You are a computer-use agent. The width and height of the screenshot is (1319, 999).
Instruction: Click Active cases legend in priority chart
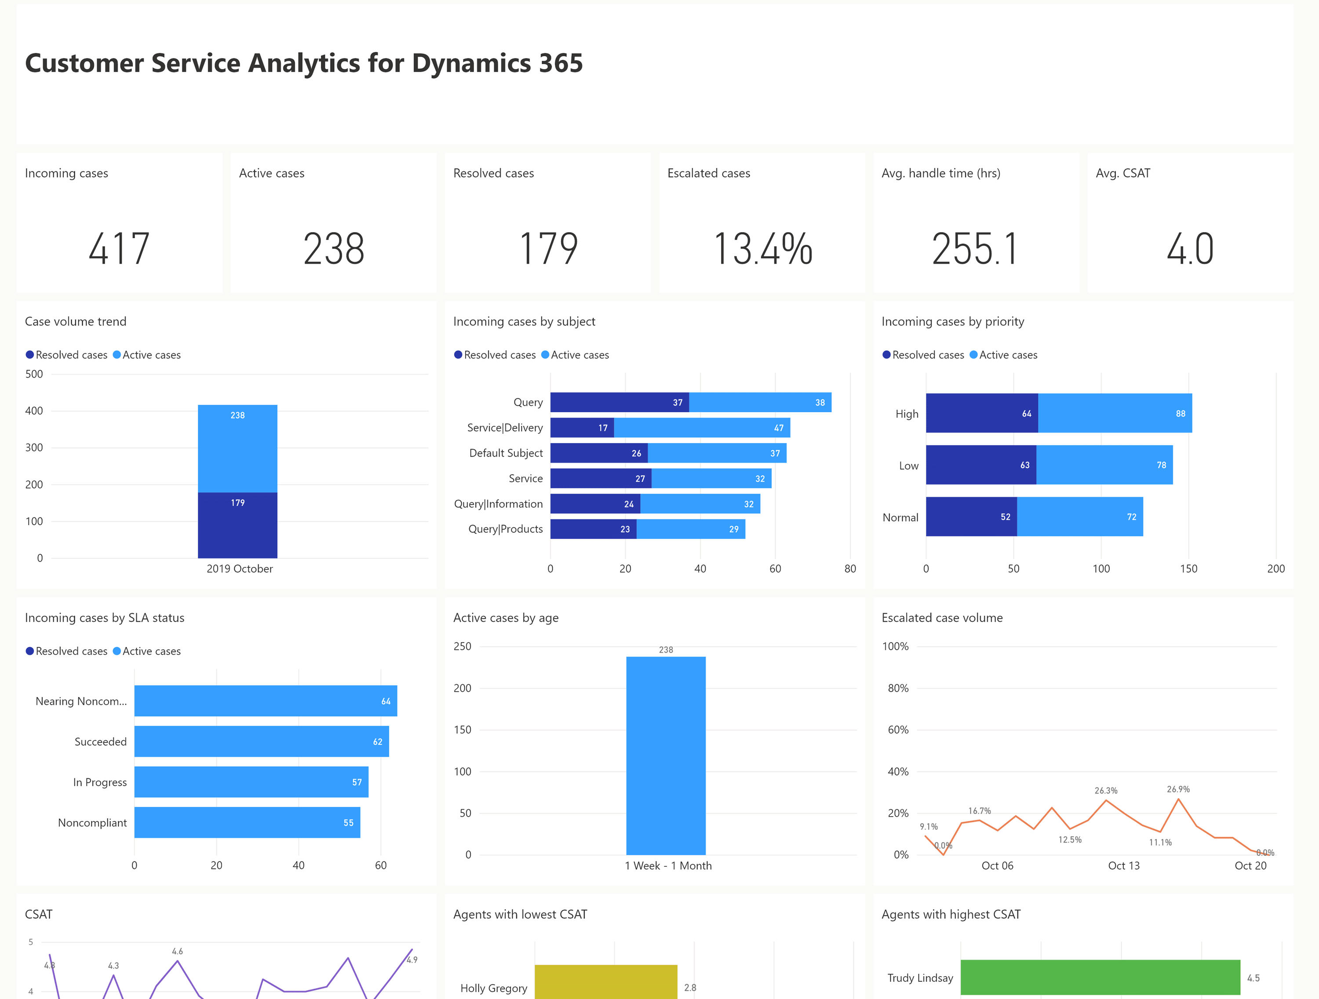pos(1004,355)
